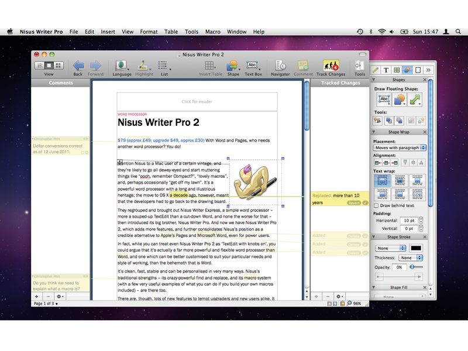Choose the bottom-left Text wrap style
This screenshot has height=351, width=468.
pos(383,194)
